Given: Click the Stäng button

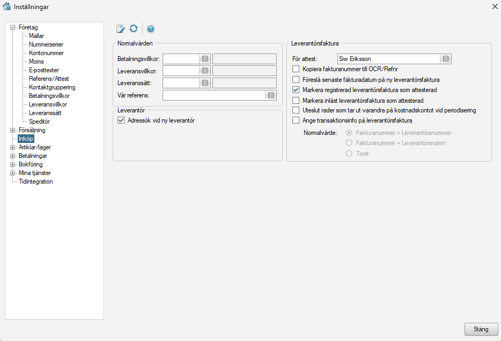Looking at the screenshot, I should coord(481,329).
